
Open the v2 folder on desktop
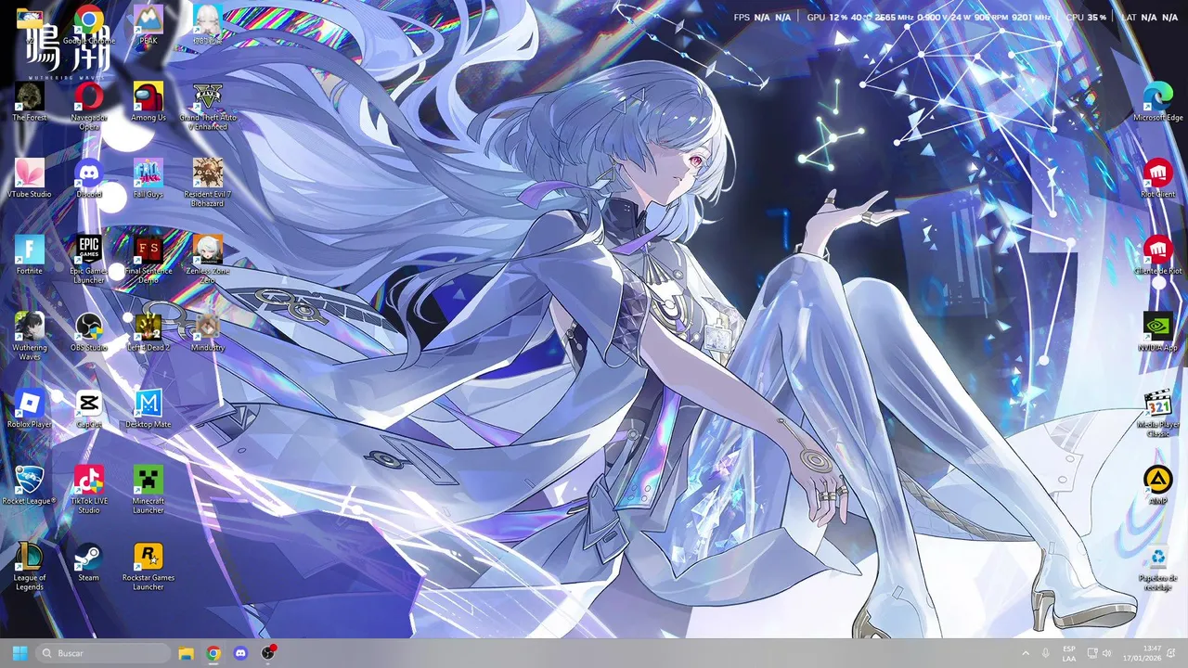tap(30, 24)
